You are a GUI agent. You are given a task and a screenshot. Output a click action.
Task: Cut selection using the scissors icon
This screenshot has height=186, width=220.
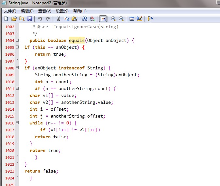pos(59,19)
